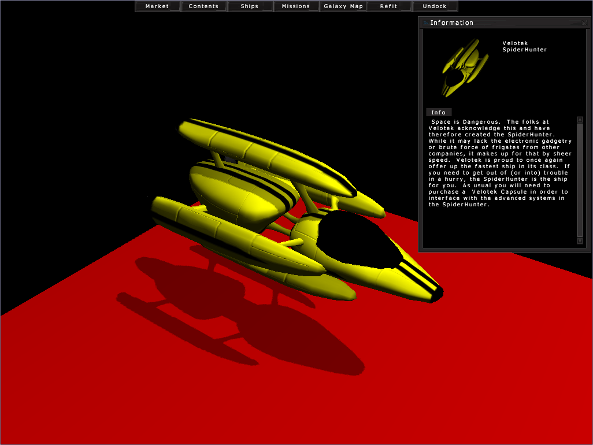View available Missions

click(296, 6)
